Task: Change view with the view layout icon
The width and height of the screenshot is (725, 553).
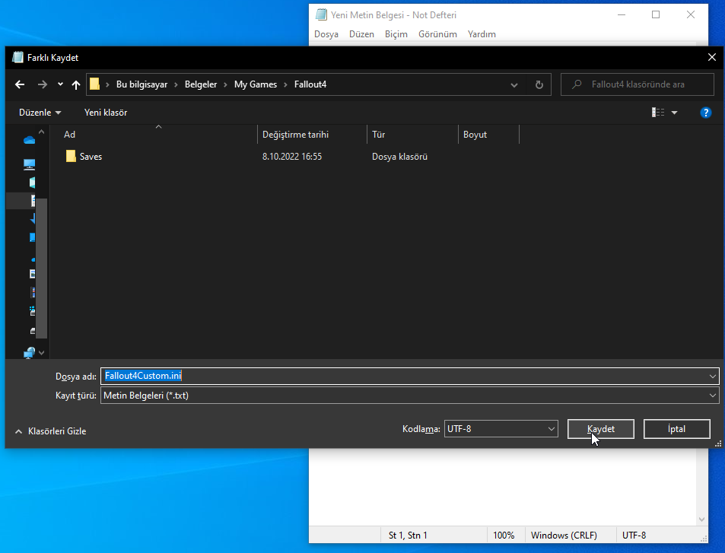Action: point(658,113)
